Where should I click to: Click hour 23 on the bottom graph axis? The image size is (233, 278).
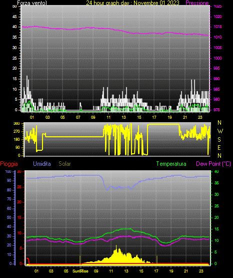point(201,271)
